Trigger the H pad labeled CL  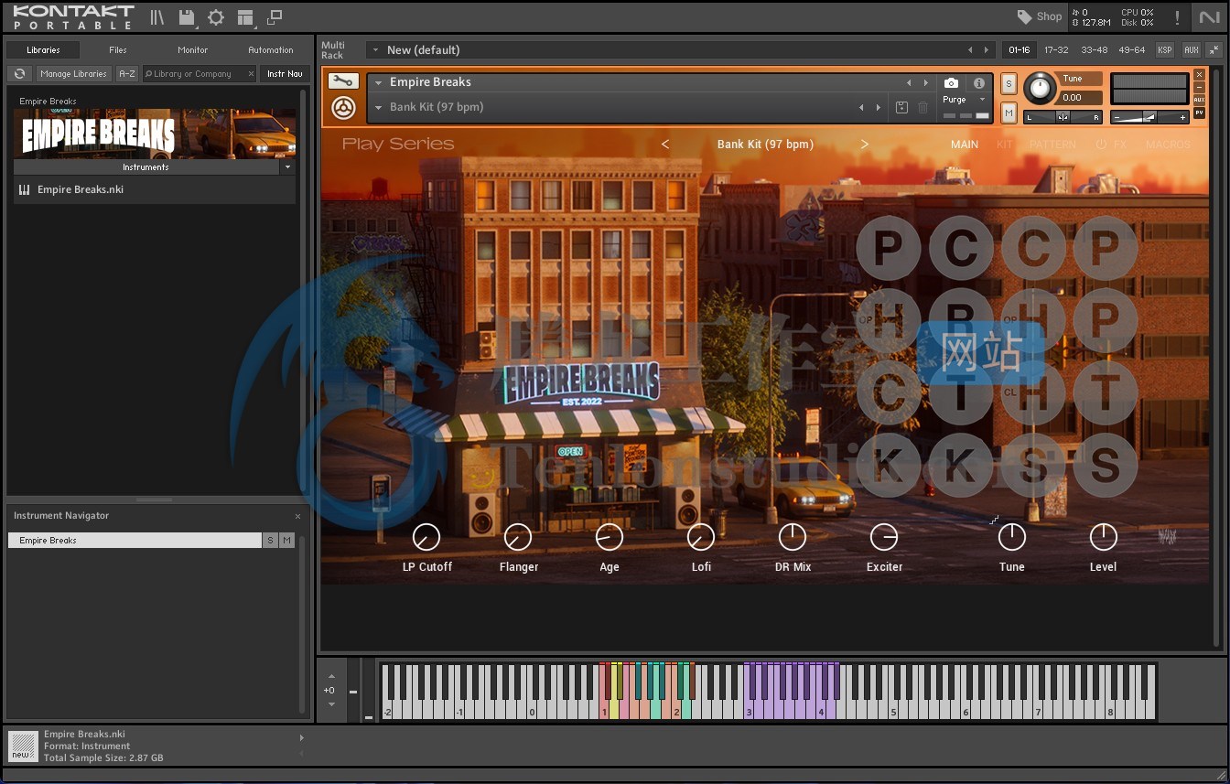(x=1033, y=394)
